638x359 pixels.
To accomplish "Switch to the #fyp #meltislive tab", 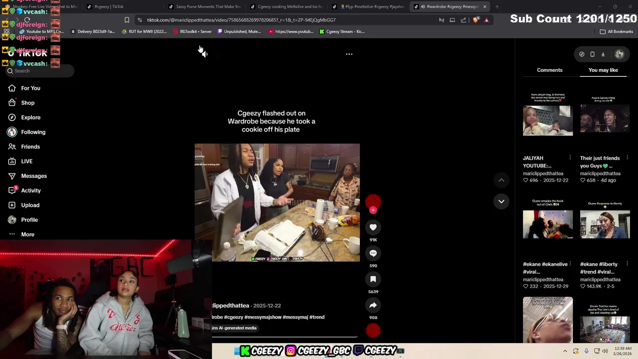I will (x=369, y=6).
